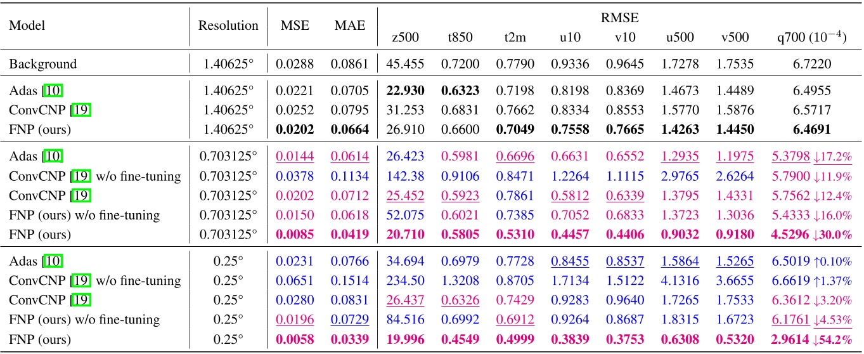Click reference [10] beside Adas at 0.703125°
Viewport: 864px width, 354px height.
tap(54, 155)
